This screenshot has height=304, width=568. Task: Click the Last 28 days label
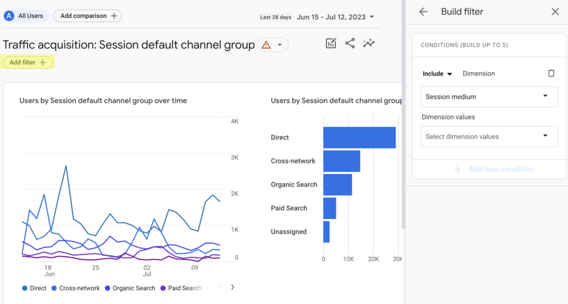tap(276, 17)
